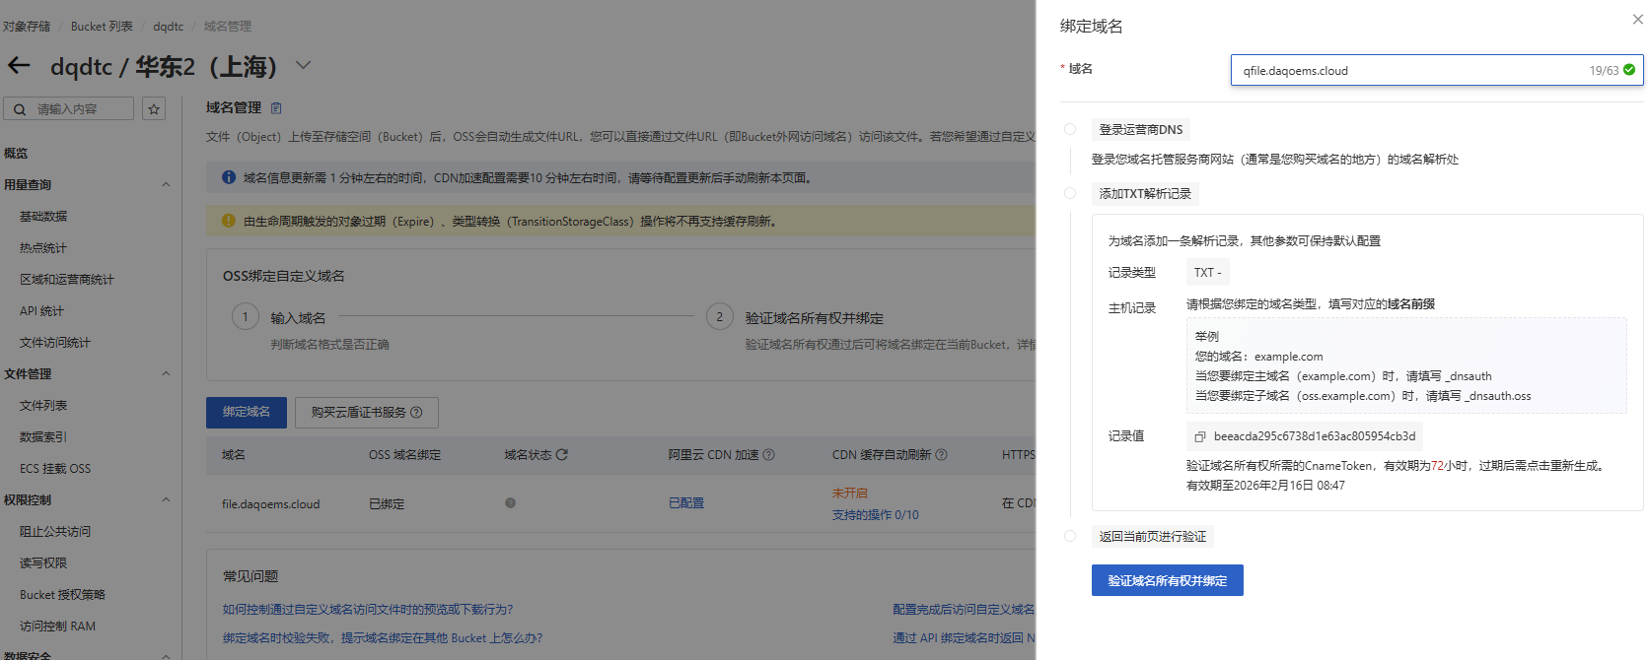Click the document icon beside 域名管理 heading
1648x660 pixels.
tap(276, 108)
